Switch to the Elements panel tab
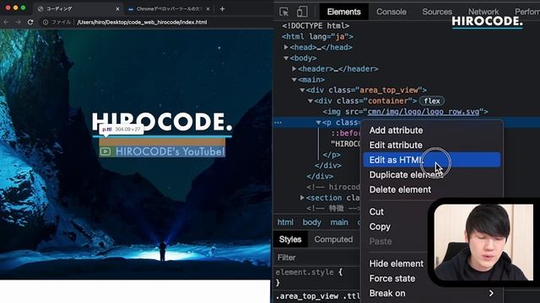The width and height of the screenshot is (540, 303). 343,12
